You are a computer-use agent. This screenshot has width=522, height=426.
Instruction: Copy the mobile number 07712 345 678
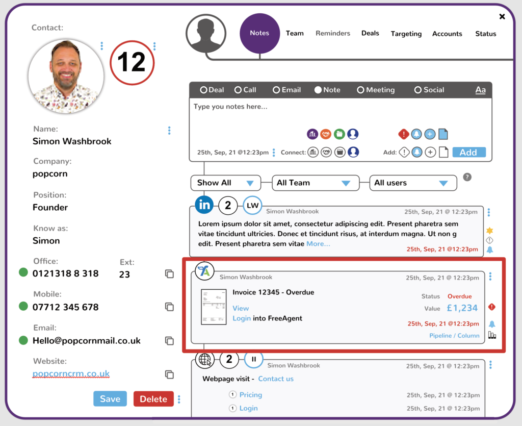(169, 307)
